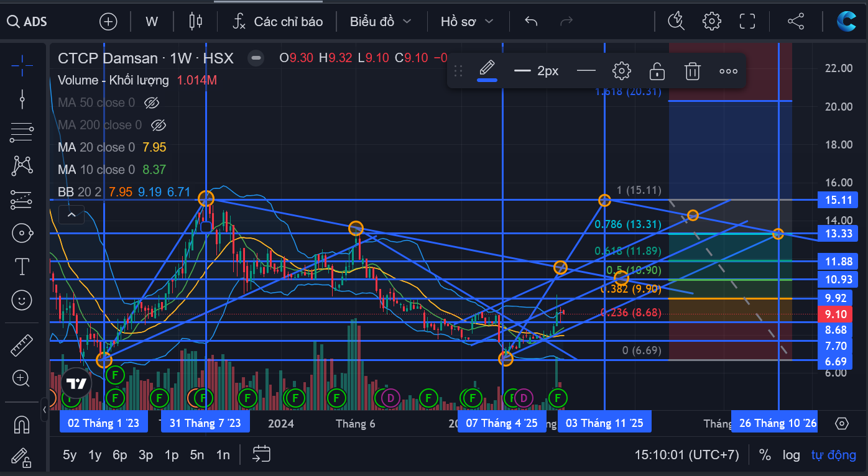The image size is (868, 476).
Task: Set range to 5y
Action: point(70,455)
